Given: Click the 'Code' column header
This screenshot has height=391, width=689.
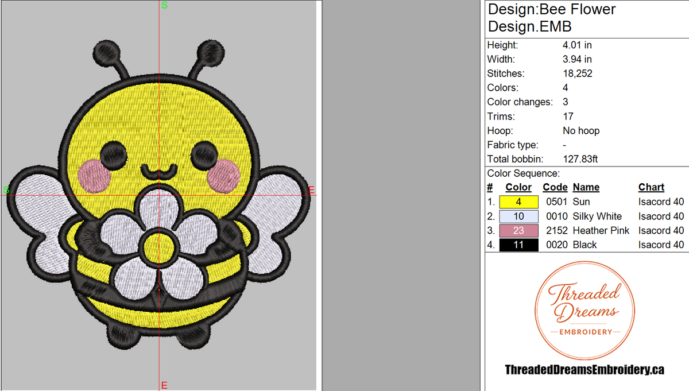Looking at the screenshot, I should tap(555, 187).
